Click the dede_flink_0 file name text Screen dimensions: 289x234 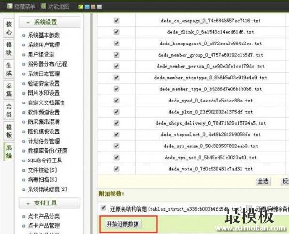tap(211, 32)
